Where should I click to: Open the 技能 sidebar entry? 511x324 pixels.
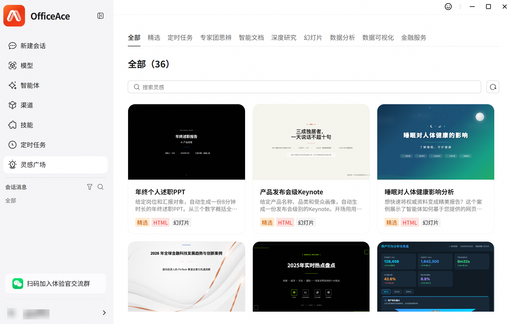[x=55, y=125]
